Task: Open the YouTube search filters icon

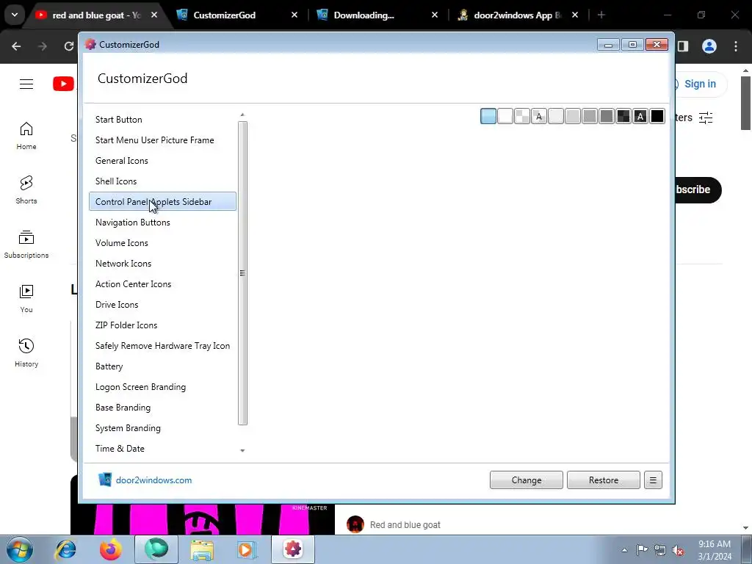Action: (706, 117)
